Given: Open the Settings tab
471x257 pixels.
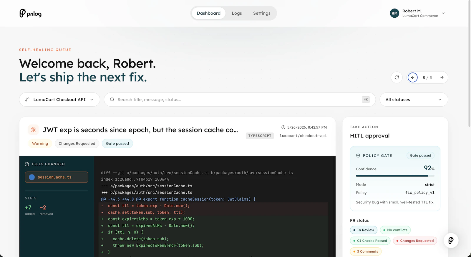Looking at the screenshot, I should tap(262, 13).
